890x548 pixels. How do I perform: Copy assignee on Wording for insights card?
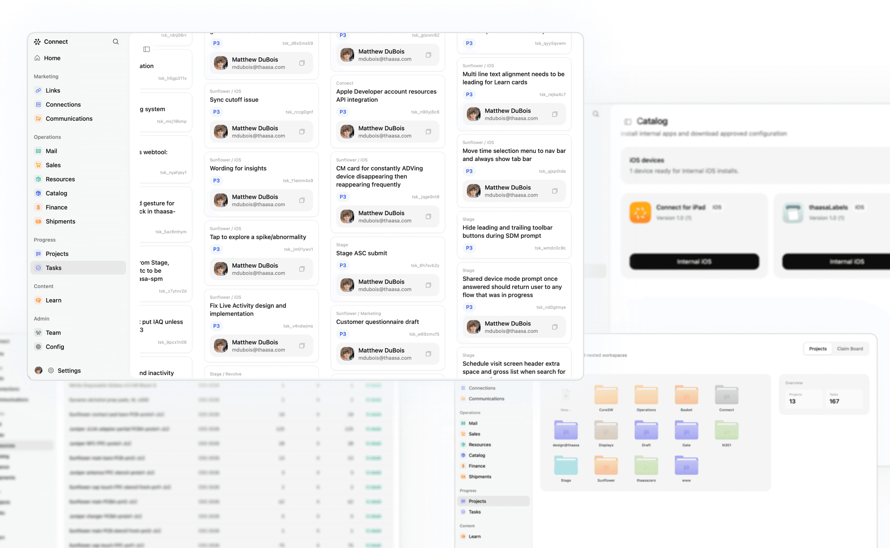(302, 200)
